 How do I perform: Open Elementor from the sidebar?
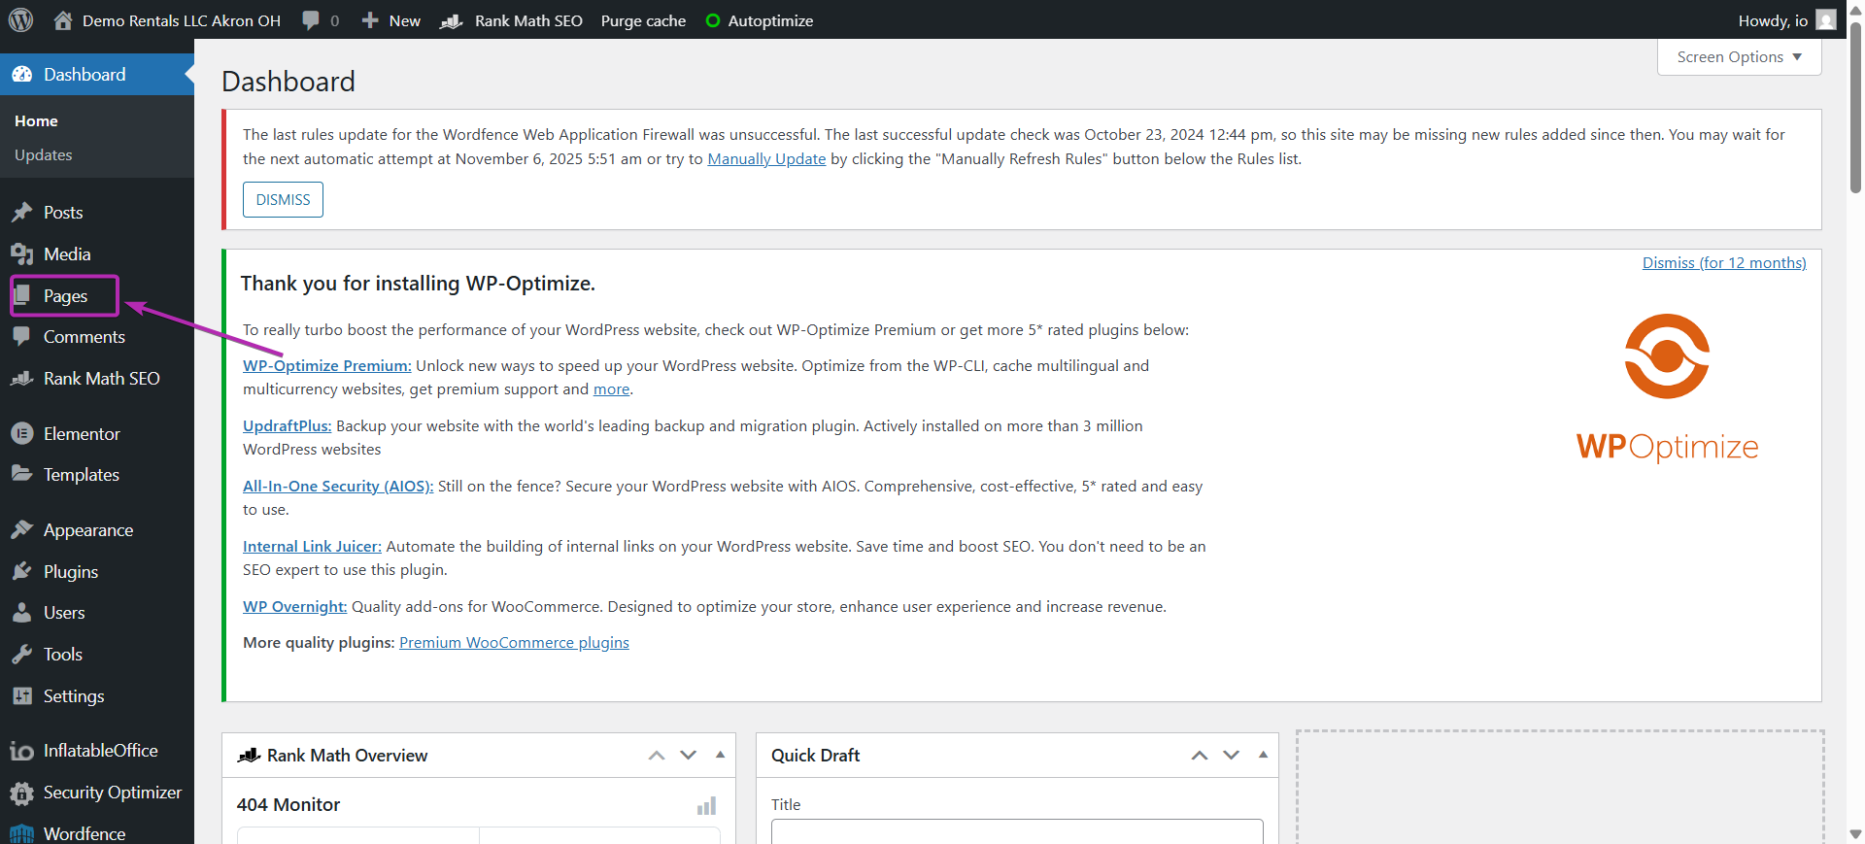pos(82,434)
